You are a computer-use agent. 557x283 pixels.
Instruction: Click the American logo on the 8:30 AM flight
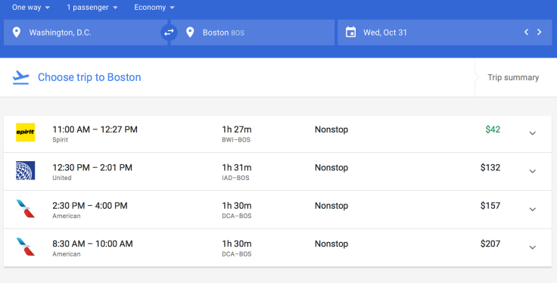pyautogui.click(x=26, y=247)
